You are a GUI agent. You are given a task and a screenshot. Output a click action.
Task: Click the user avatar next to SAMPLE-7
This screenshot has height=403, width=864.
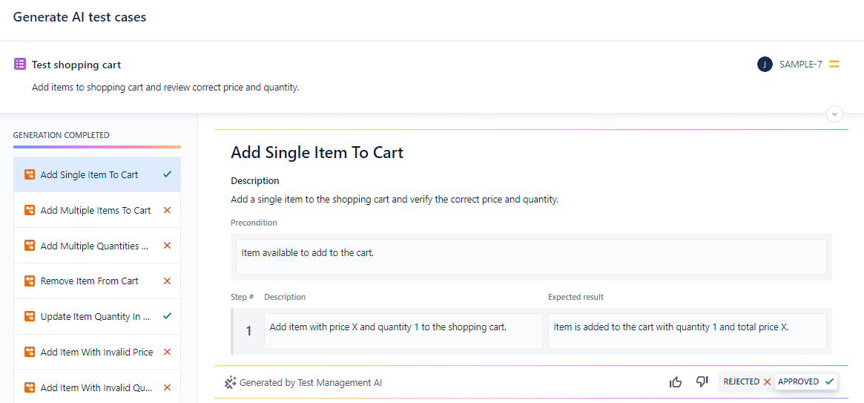pyautogui.click(x=765, y=65)
